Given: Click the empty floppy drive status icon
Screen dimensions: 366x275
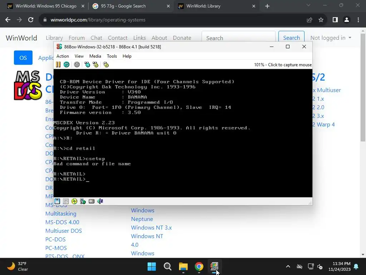Looking at the screenshot, I should 66,201.
